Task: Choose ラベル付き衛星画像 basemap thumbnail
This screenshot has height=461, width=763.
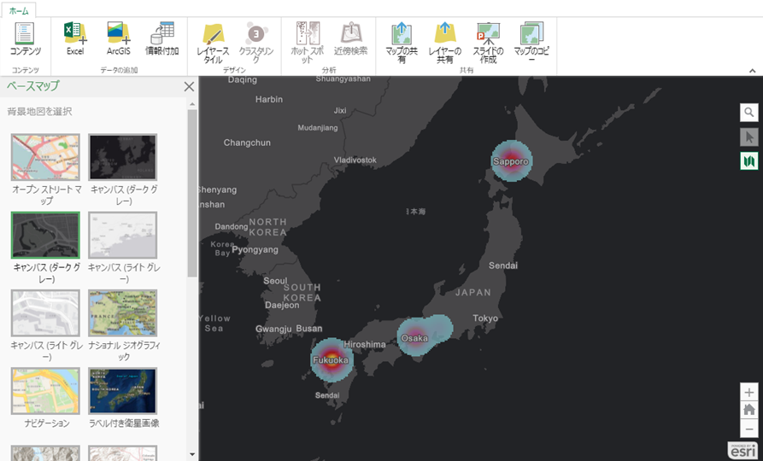Action: (x=123, y=391)
